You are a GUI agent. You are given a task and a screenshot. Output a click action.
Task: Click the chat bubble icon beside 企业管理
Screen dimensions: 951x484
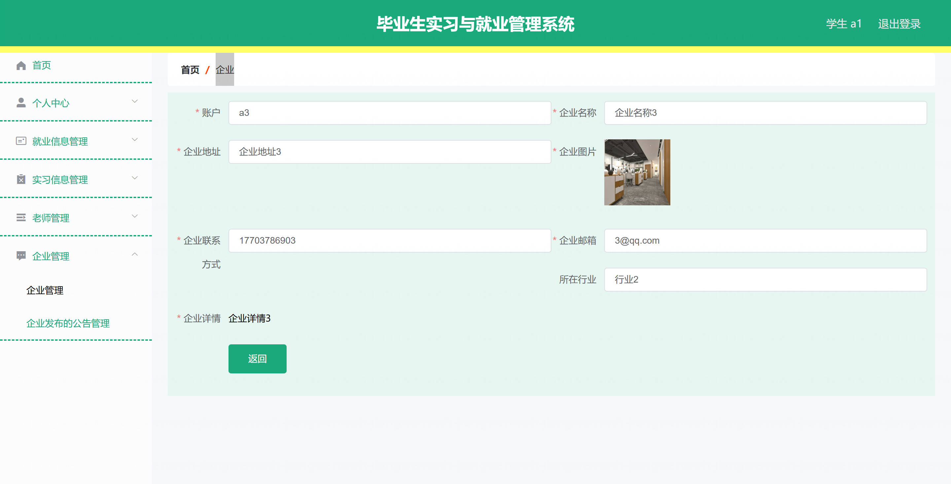point(21,256)
